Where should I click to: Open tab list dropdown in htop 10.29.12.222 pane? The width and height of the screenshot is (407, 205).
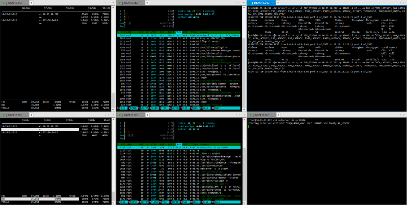click(244, 115)
